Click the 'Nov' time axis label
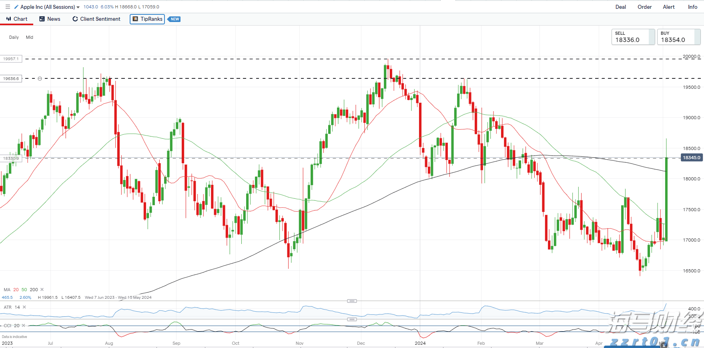This screenshot has height=348, width=704. point(299,343)
